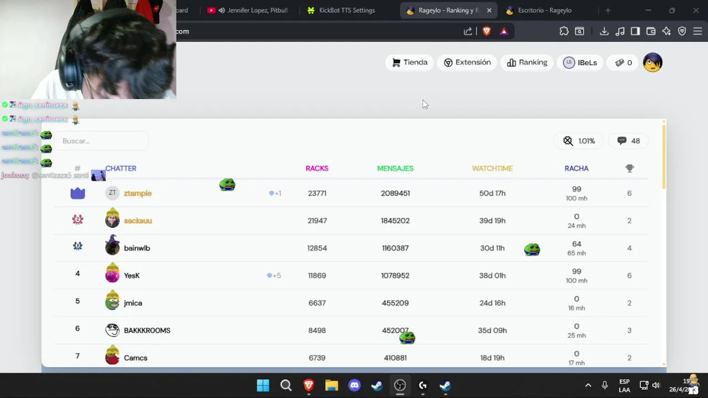Click the +1 badge in ztample's row
The width and height of the screenshot is (708, 398).
coord(275,193)
